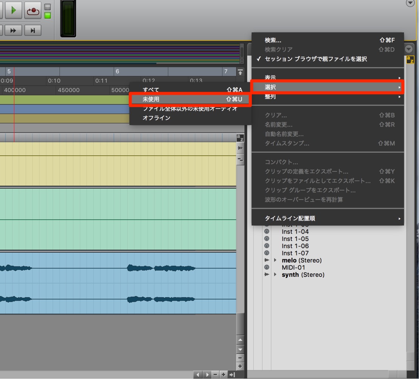Click the Fast Forward transport button
This screenshot has height=379, width=419.
13,30
